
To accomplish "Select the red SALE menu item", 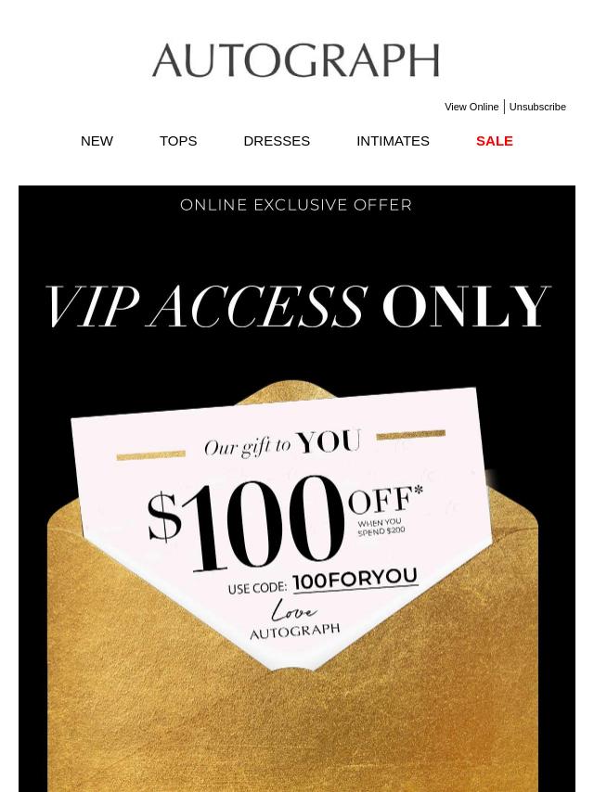I will [x=495, y=141].
